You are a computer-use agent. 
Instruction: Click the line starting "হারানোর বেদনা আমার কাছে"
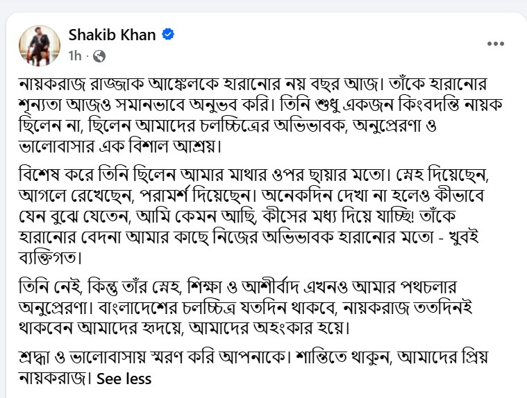point(249,238)
